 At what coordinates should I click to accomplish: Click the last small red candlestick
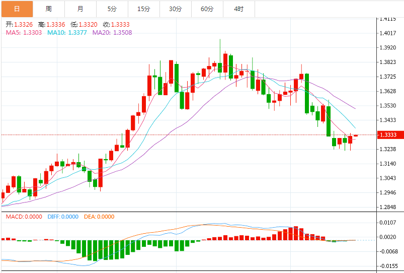(x=356, y=135)
